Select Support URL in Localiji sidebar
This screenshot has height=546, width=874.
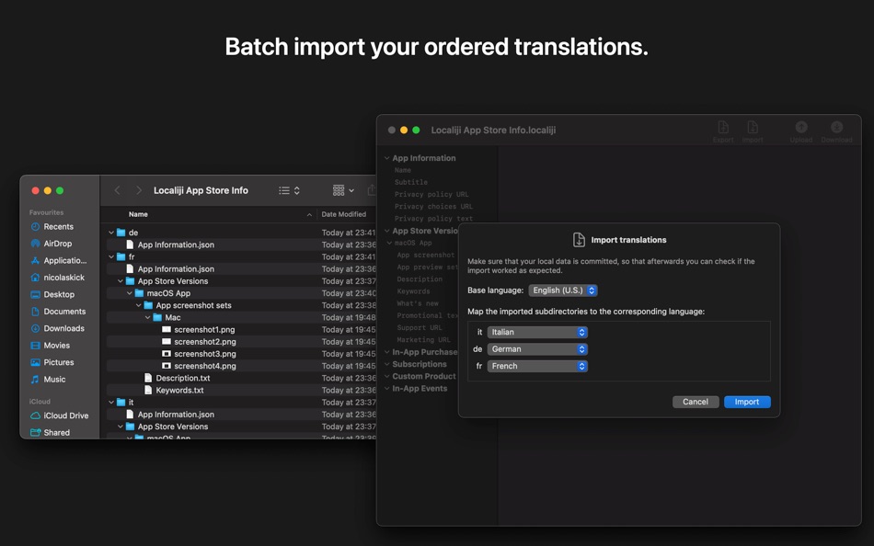[x=420, y=327]
